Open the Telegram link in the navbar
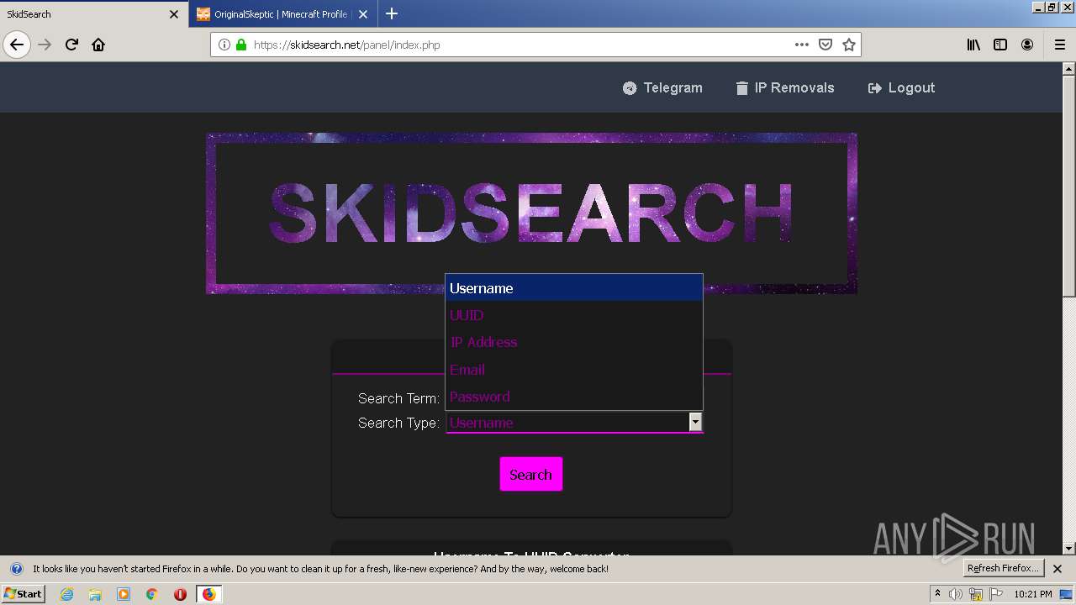Viewport: 1076px width, 605px height. click(x=662, y=87)
